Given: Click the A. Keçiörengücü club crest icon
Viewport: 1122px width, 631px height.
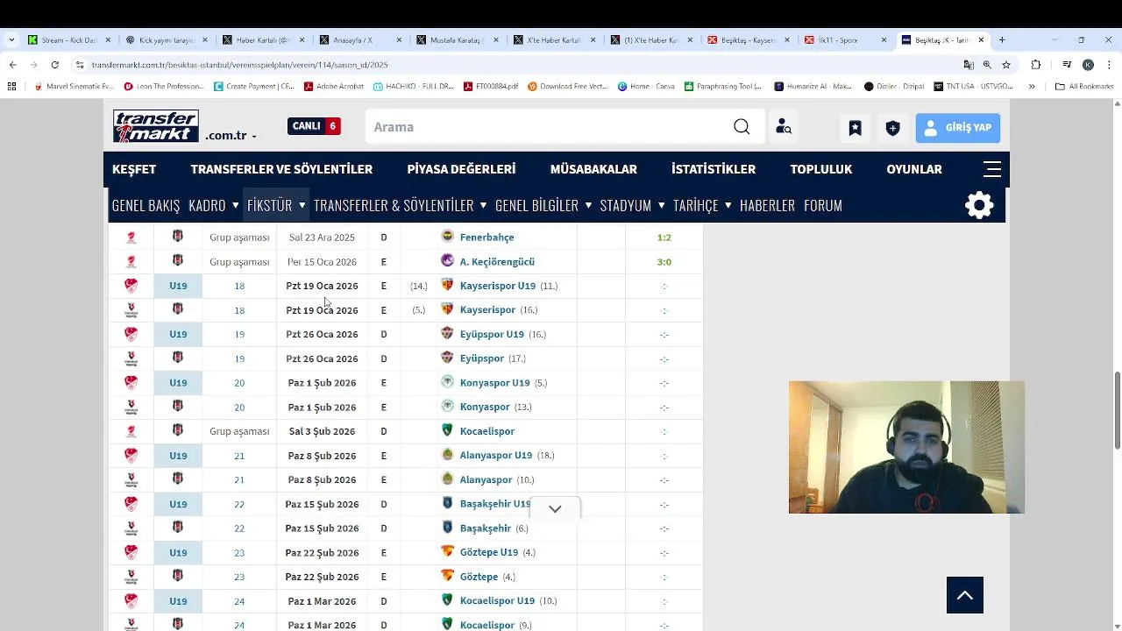Looking at the screenshot, I should (x=447, y=261).
